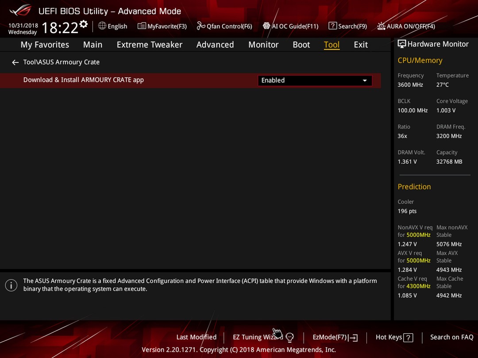This screenshot has width=478, height=358.
Task: Toggle AURA lighting icon
Action: 381,26
